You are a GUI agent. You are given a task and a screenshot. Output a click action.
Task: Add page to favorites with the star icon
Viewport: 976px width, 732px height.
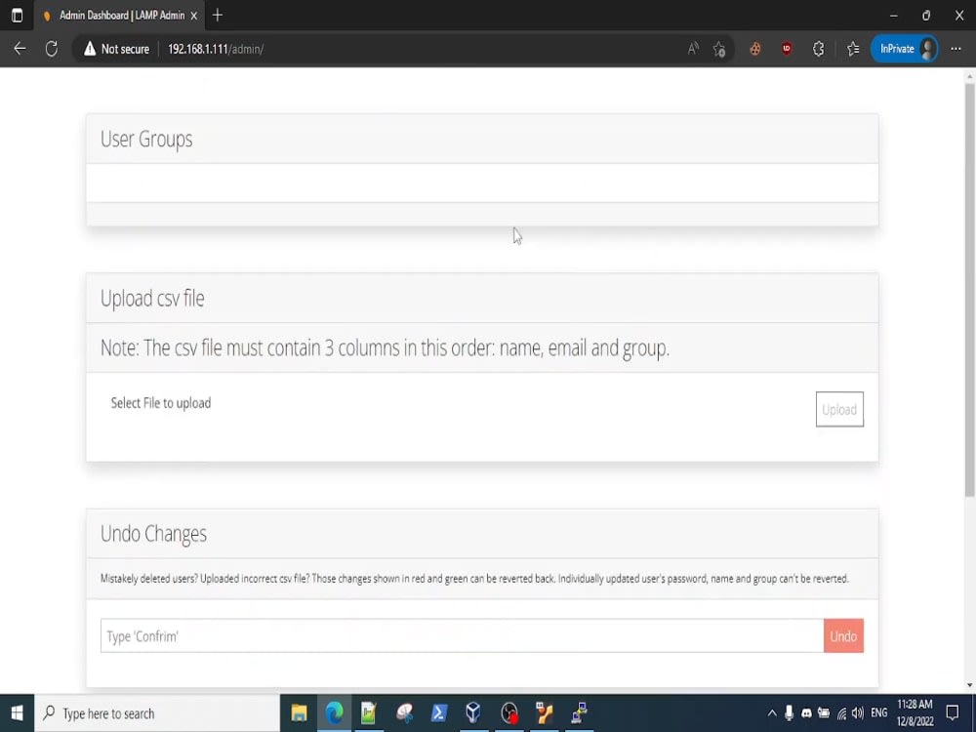[x=721, y=48]
